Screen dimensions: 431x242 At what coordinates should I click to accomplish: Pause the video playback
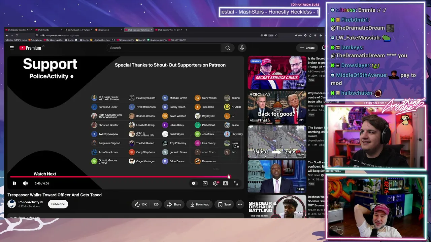click(x=14, y=183)
